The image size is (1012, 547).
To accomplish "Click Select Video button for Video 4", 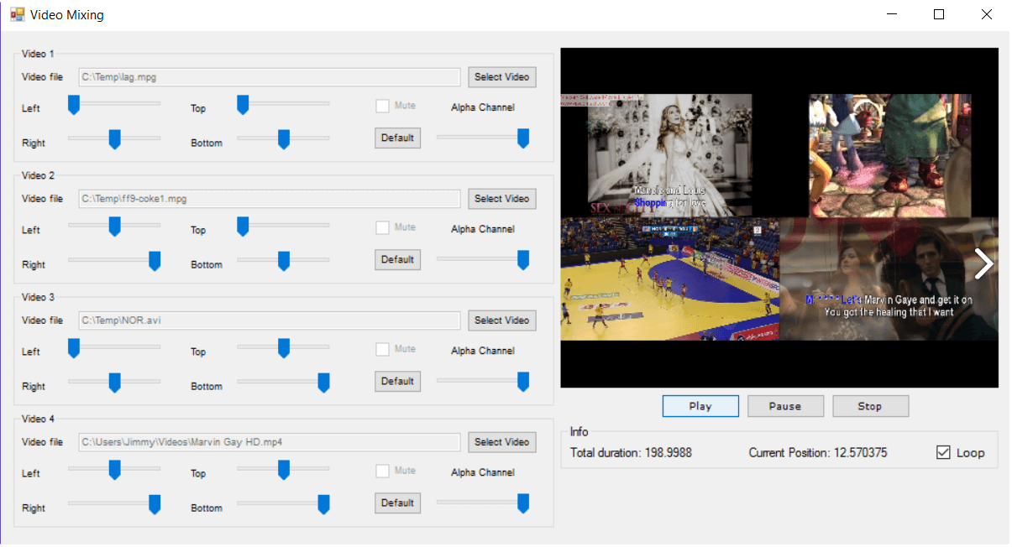I will [501, 442].
